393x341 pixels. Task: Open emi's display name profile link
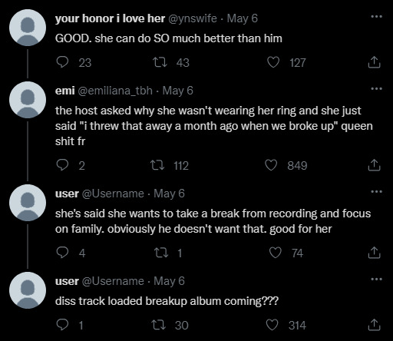pyautogui.click(x=65, y=91)
